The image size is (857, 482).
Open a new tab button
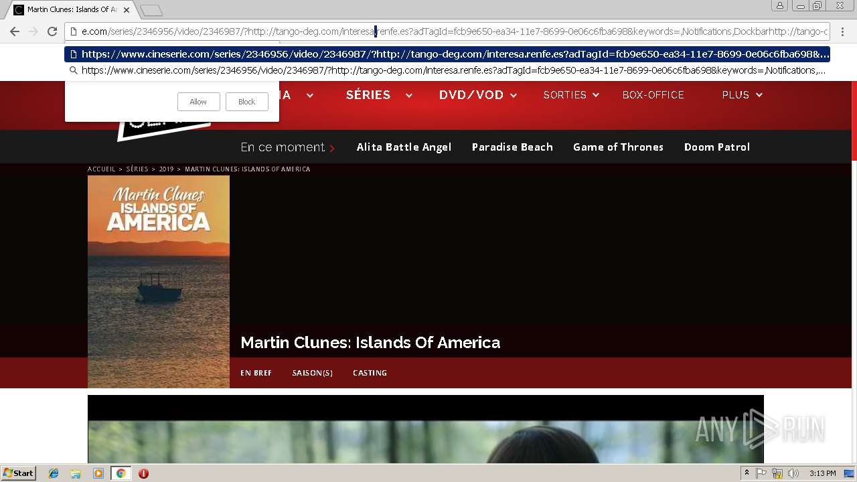[152, 10]
